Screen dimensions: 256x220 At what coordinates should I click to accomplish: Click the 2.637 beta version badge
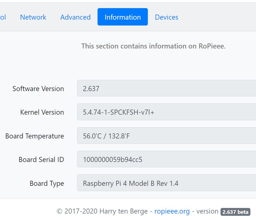pyautogui.click(x=235, y=212)
